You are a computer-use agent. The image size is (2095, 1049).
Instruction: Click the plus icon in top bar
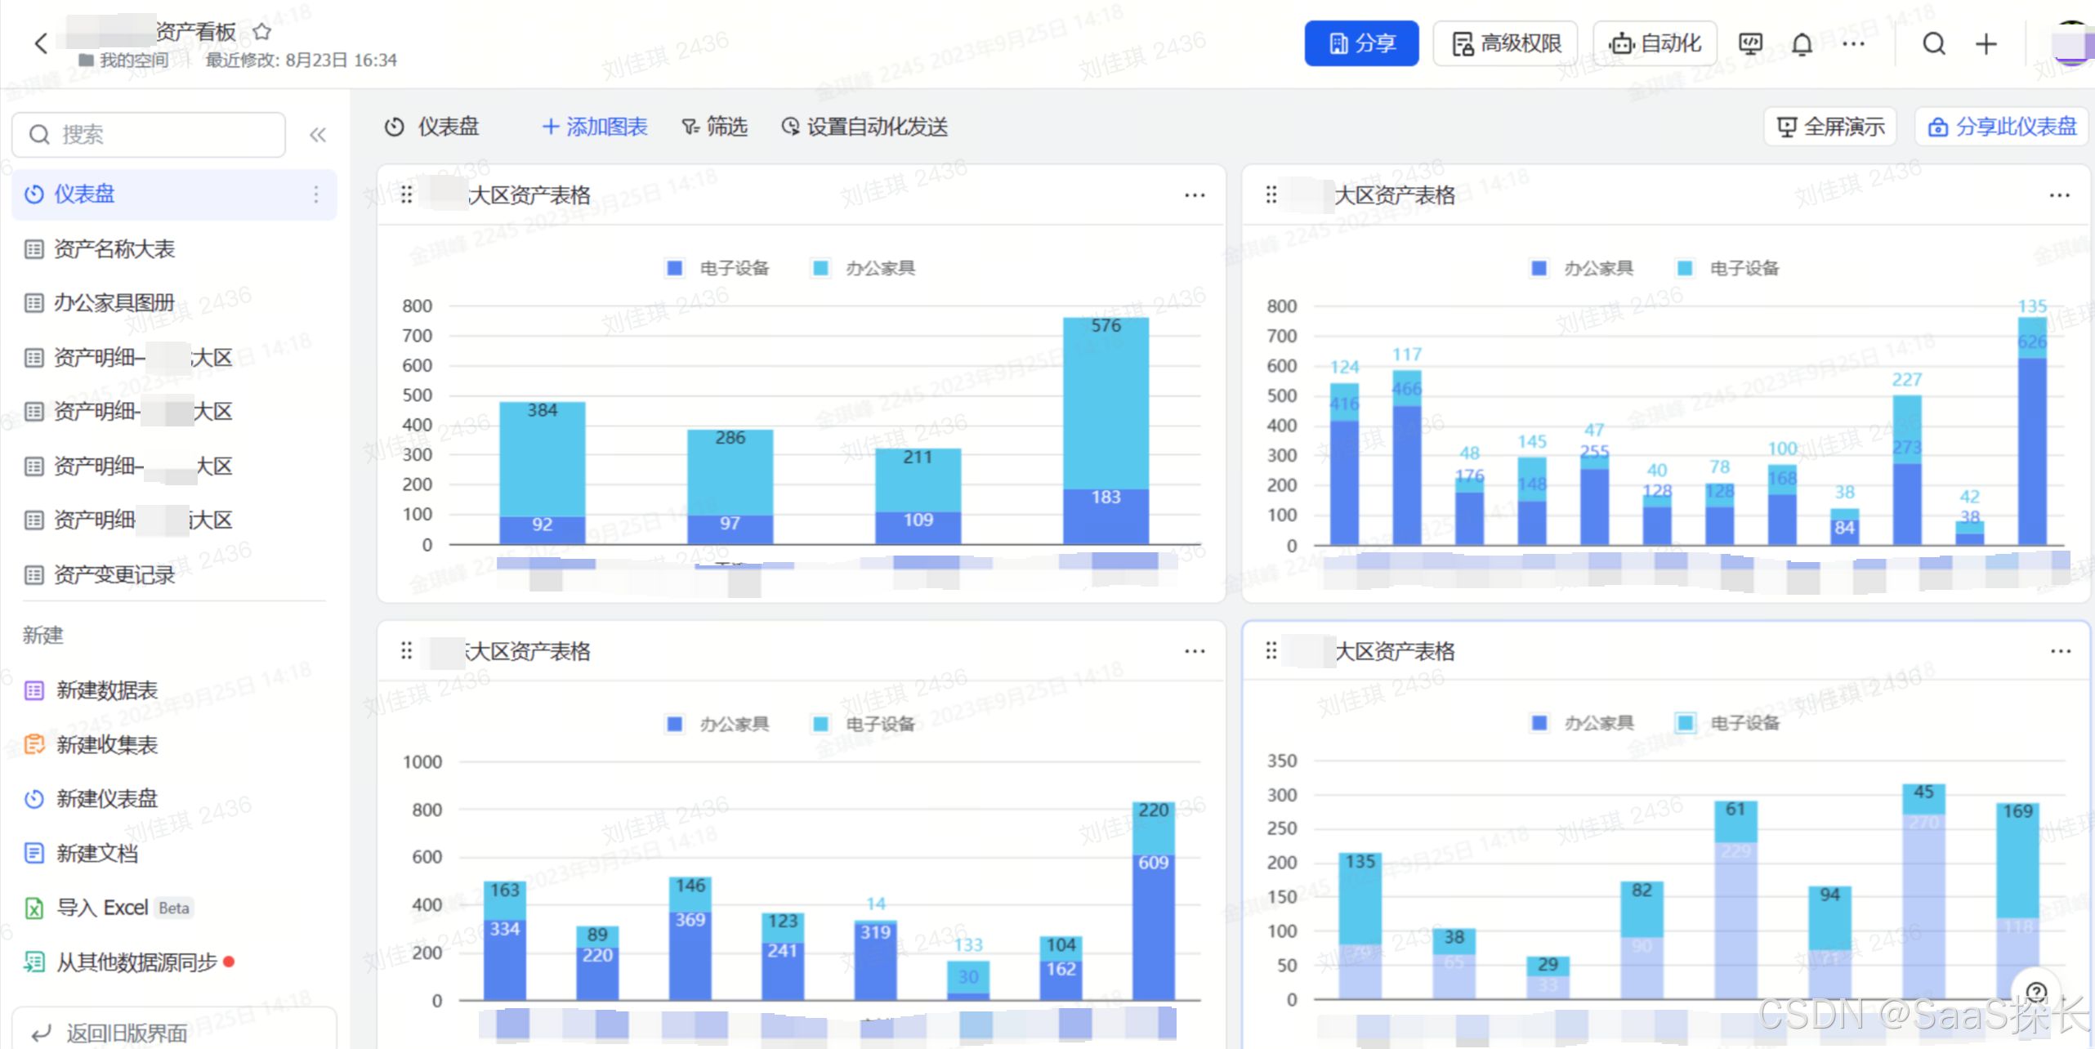[1986, 44]
